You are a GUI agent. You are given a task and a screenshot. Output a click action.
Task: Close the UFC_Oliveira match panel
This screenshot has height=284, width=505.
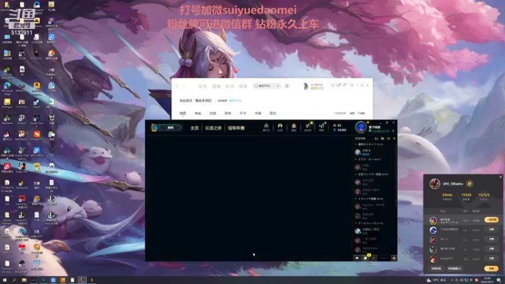coord(501,177)
